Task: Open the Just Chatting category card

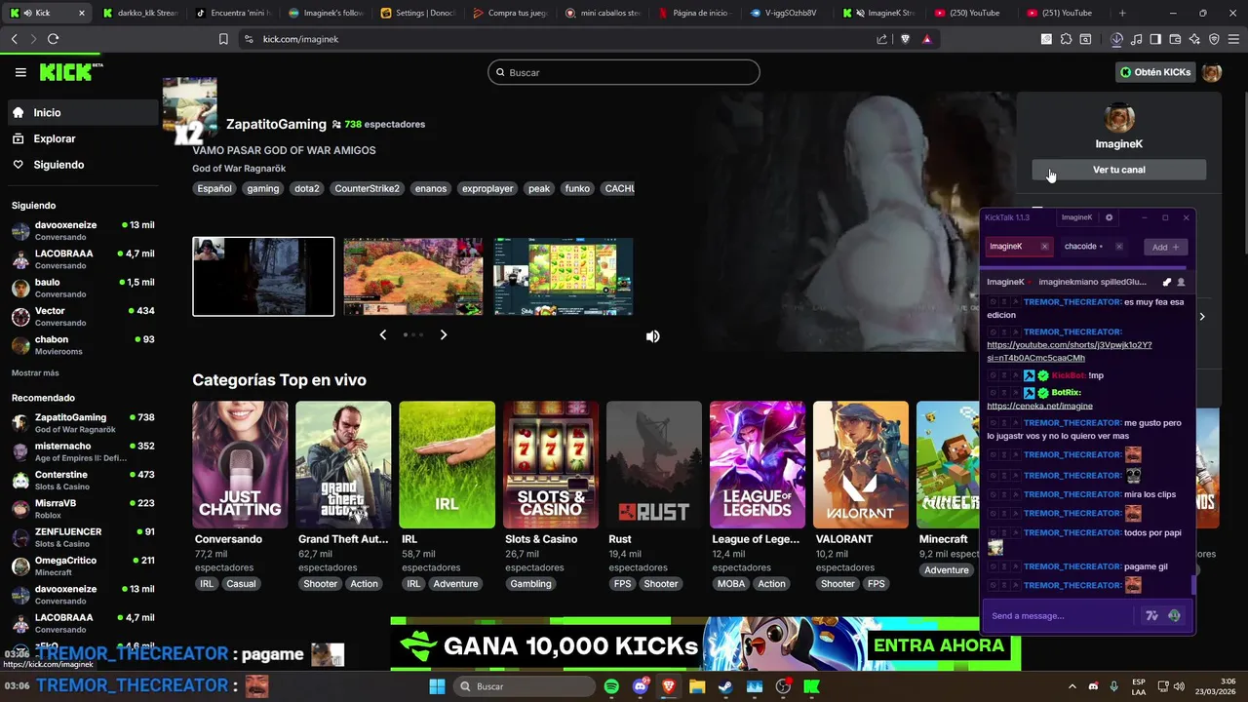Action: click(x=240, y=465)
